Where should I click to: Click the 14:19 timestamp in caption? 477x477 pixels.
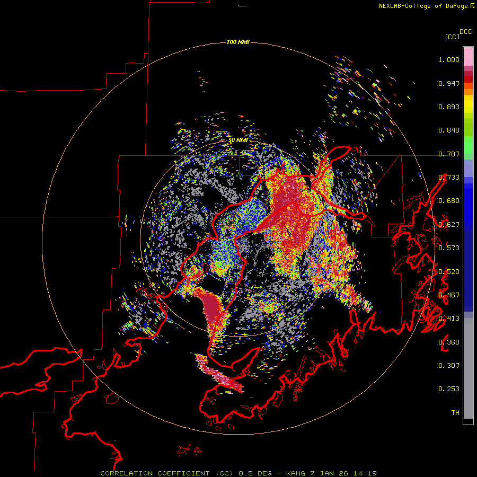(x=365, y=473)
